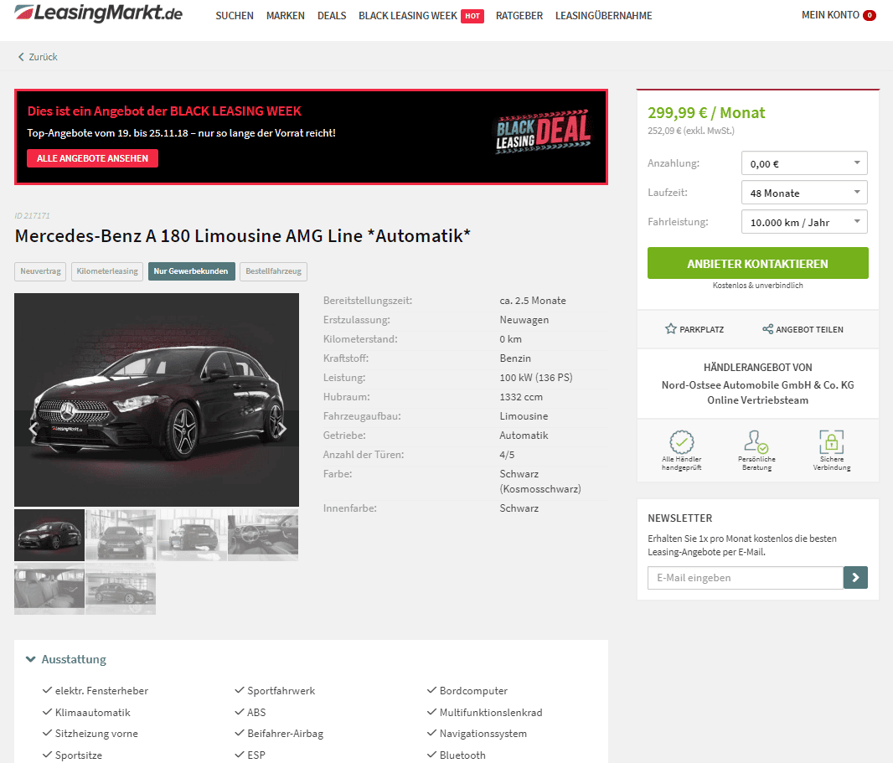Open BLACK LEASING WEEK page

coord(408,16)
